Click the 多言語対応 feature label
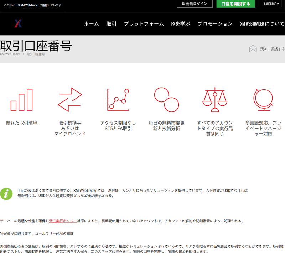The height and width of the screenshot is (262, 285). (263, 129)
